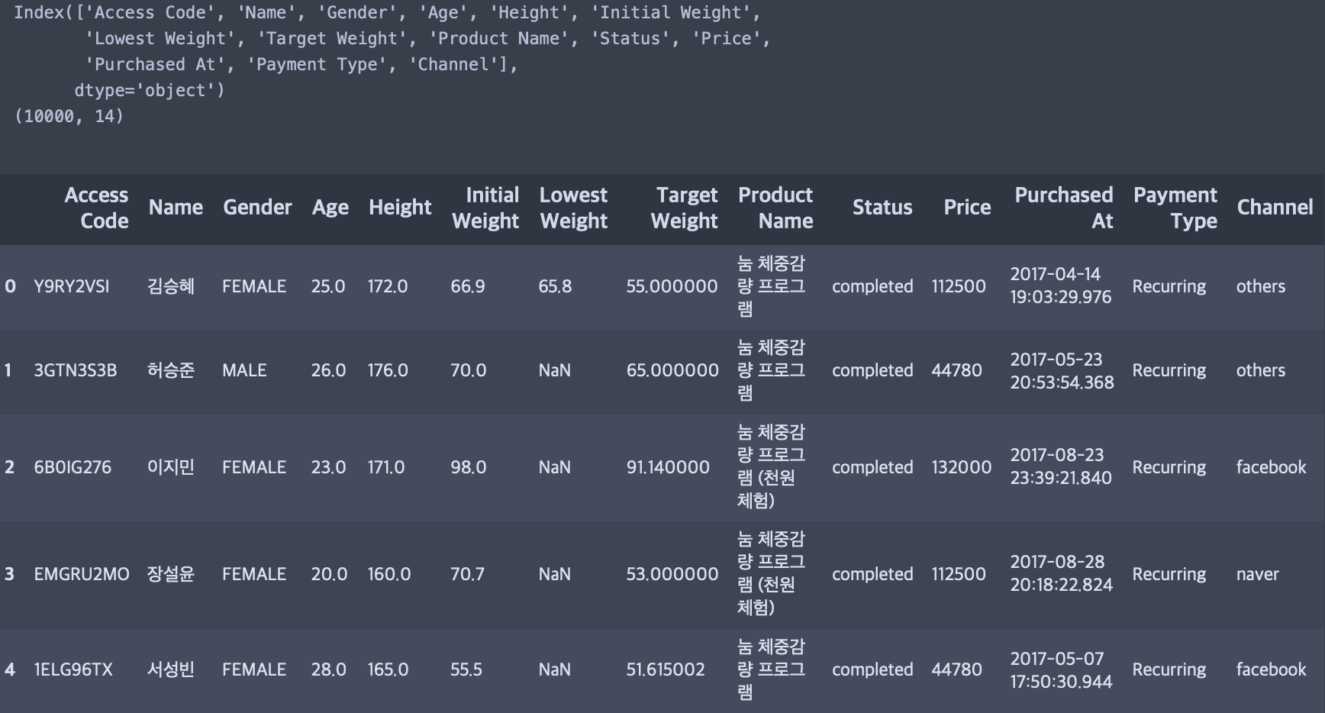Image resolution: width=1325 pixels, height=713 pixels.
Task: Click the Channel column header
Action: coord(1275,208)
